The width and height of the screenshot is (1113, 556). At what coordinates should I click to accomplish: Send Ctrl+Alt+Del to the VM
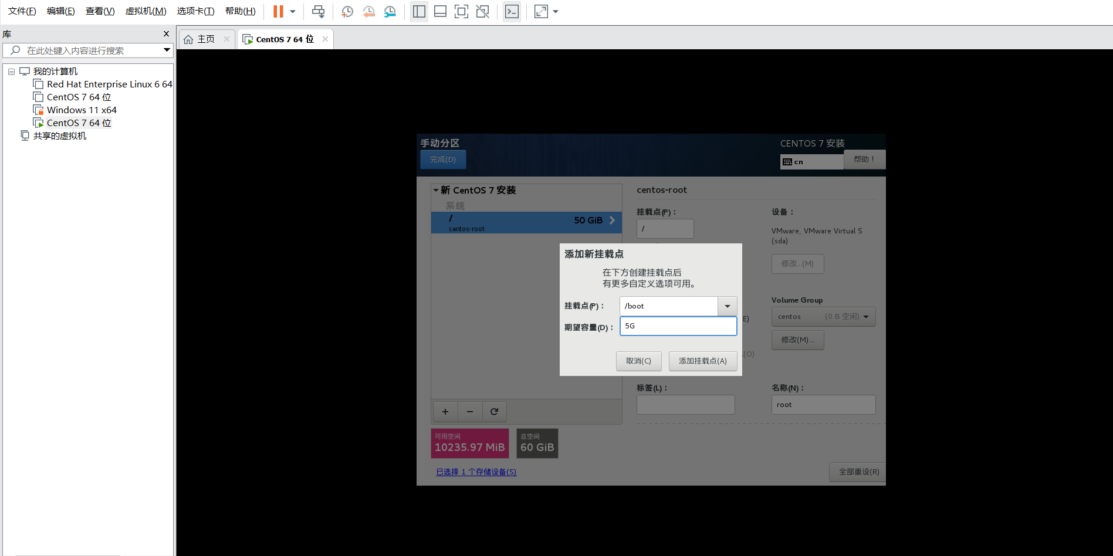[x=318, y=11]
